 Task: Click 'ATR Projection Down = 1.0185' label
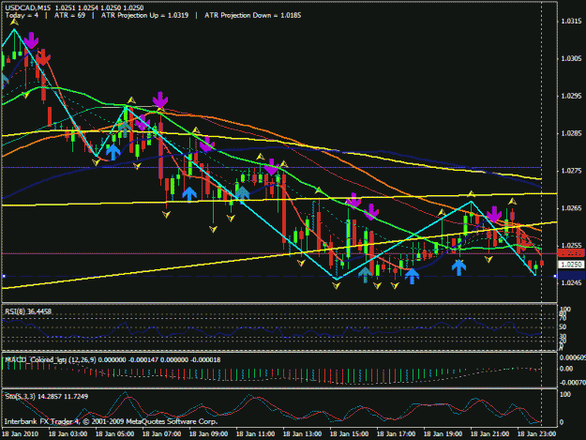tap(252, 15)
